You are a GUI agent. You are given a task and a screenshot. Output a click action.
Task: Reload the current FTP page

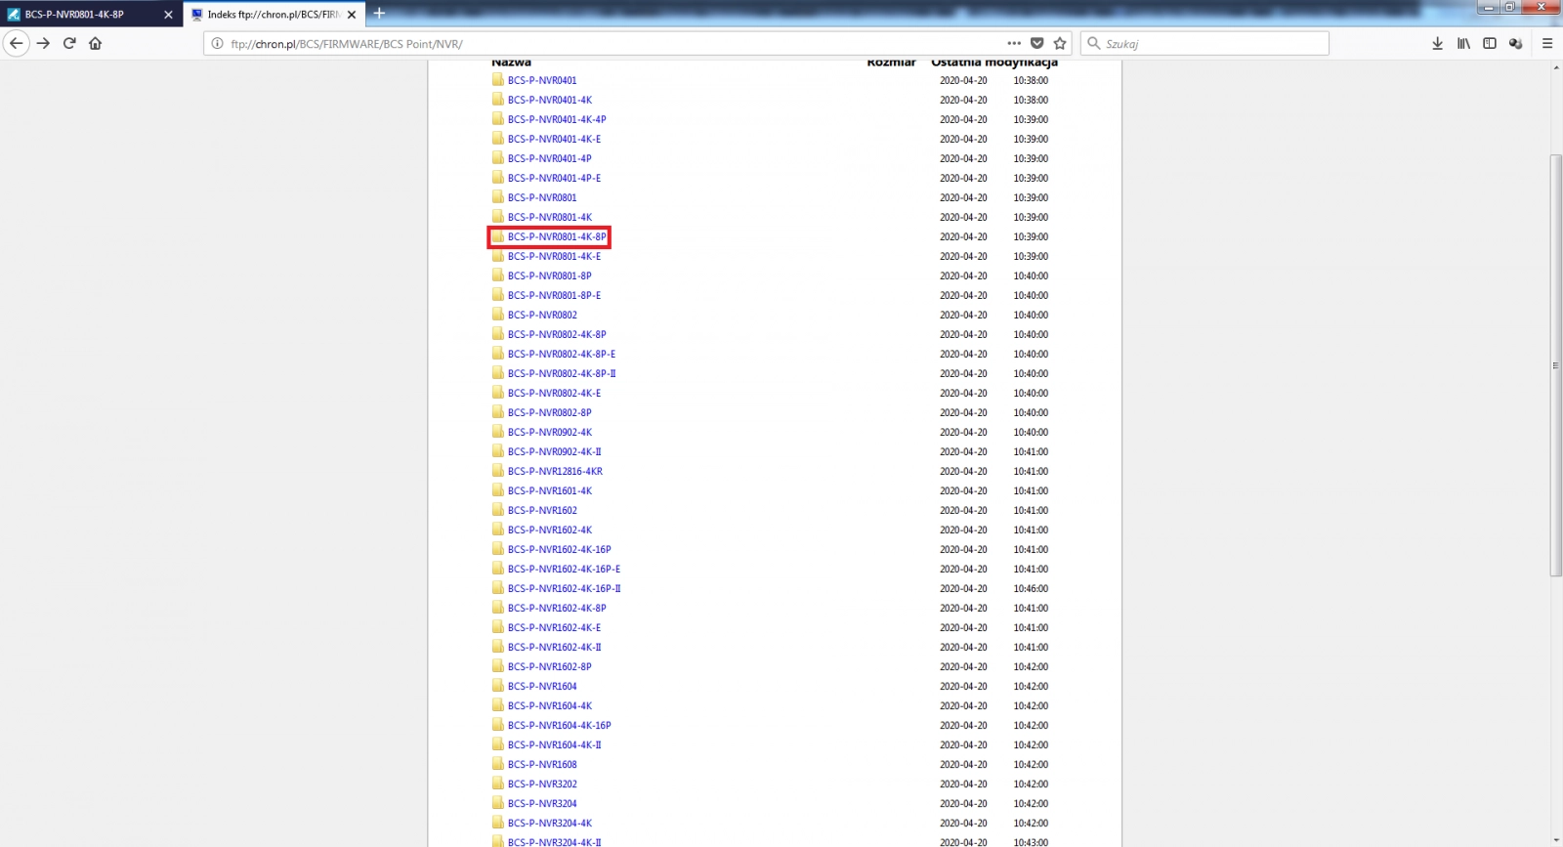pyautogui.click(x=69, y=43)
